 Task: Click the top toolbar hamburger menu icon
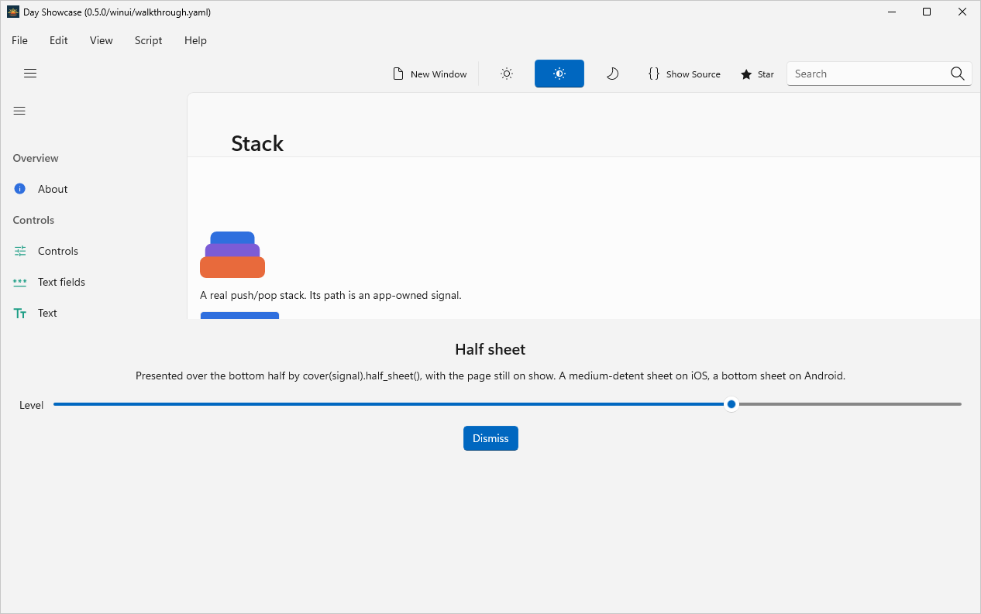30,74
